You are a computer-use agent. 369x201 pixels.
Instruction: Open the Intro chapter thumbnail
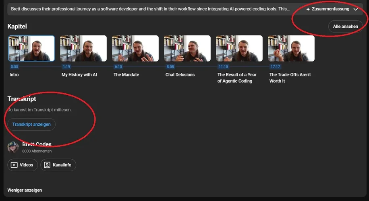(31, 48)
